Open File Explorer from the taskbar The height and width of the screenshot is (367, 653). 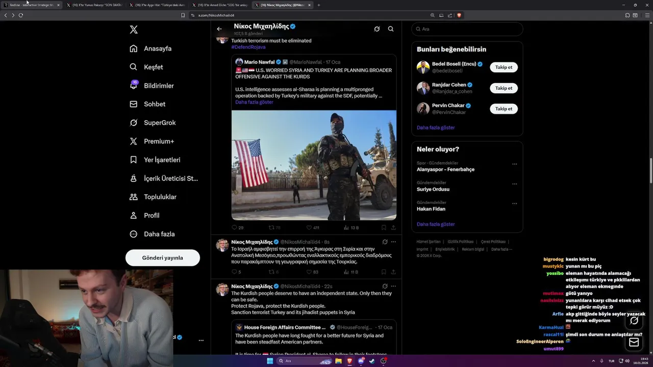click(x=338, y=361)
